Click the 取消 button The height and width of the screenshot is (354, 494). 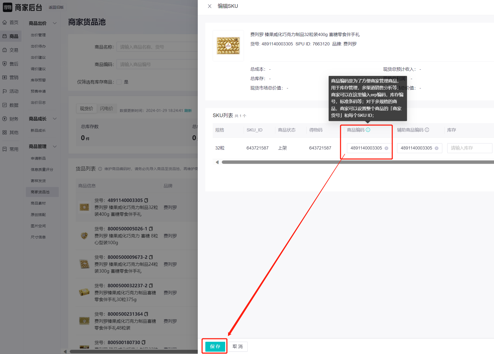click(237, 346)
